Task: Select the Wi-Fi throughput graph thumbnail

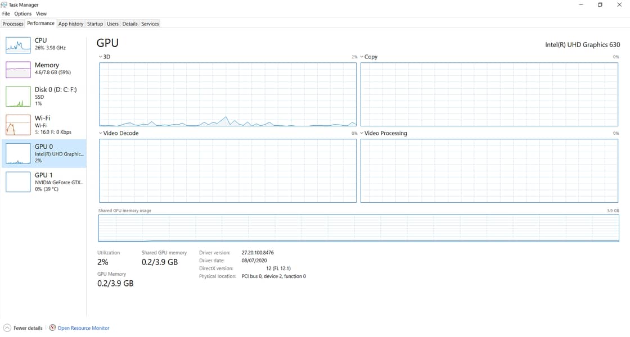Action: [18, 125]
